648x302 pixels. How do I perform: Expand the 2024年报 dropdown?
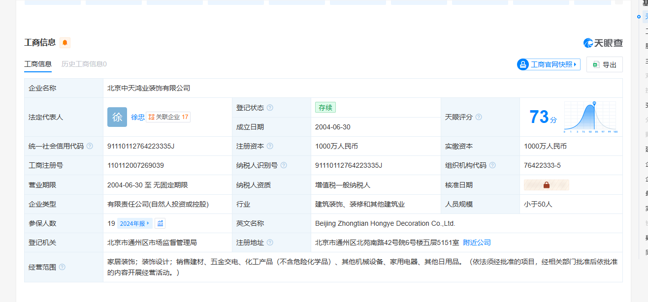[134, 223]
